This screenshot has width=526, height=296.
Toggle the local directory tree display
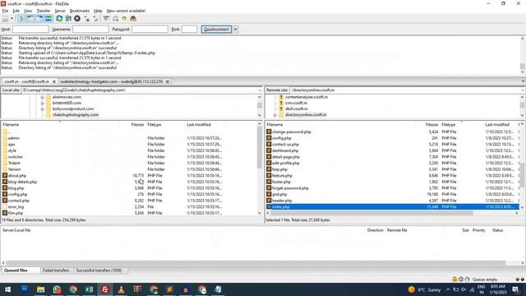coord(30,19)
